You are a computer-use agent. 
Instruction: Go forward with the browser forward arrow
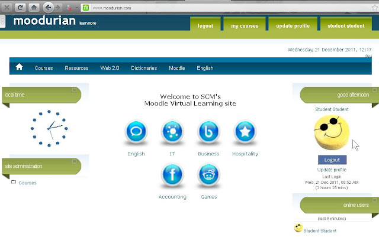(57, 8)
